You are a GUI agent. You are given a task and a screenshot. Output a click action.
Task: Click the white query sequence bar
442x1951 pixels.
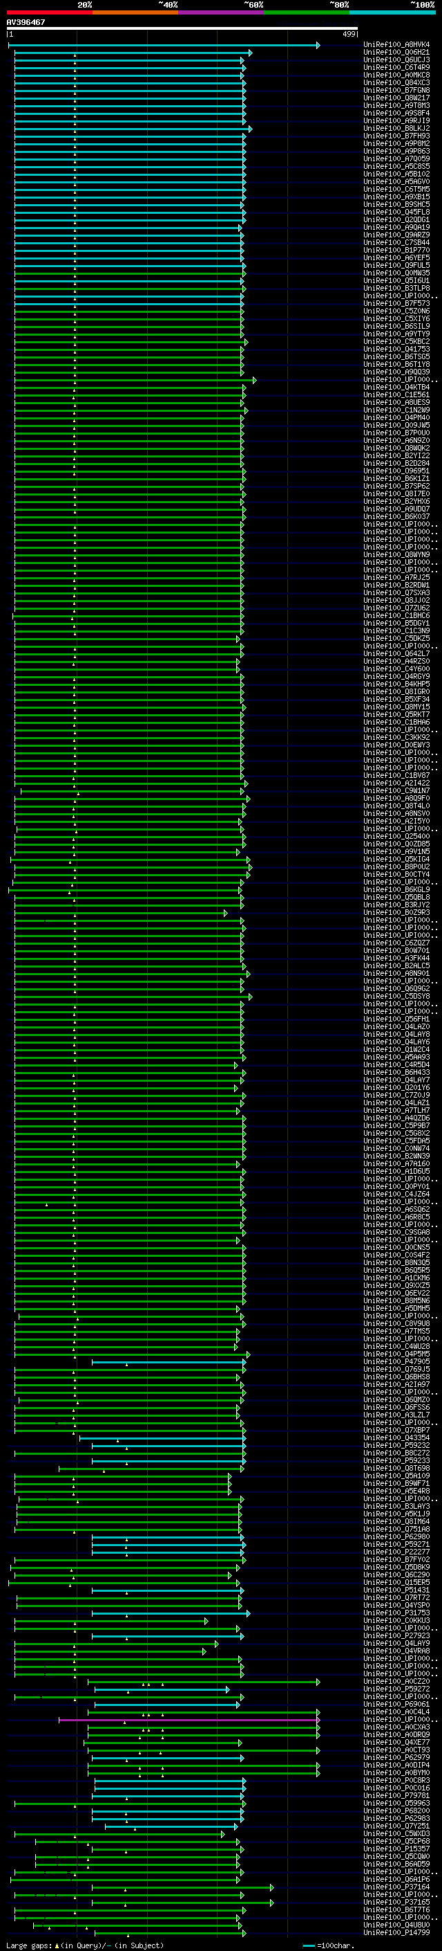(x=182, y=29)
